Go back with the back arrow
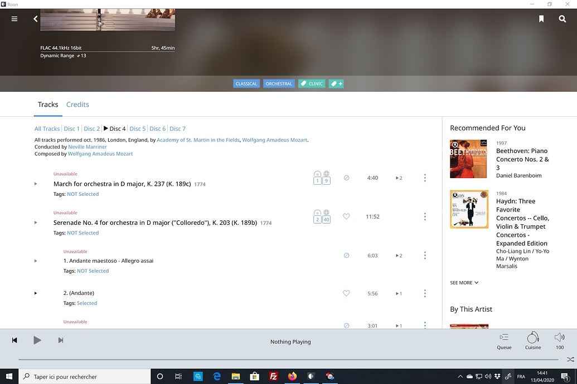This screenshot has width=577, height=384. [x=35, y=19]
